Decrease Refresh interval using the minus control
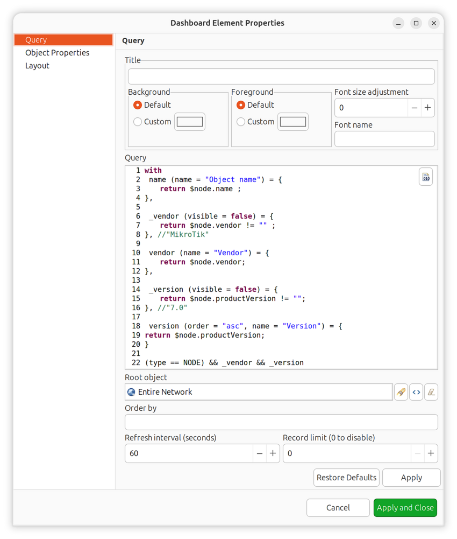 click(260, 453)
